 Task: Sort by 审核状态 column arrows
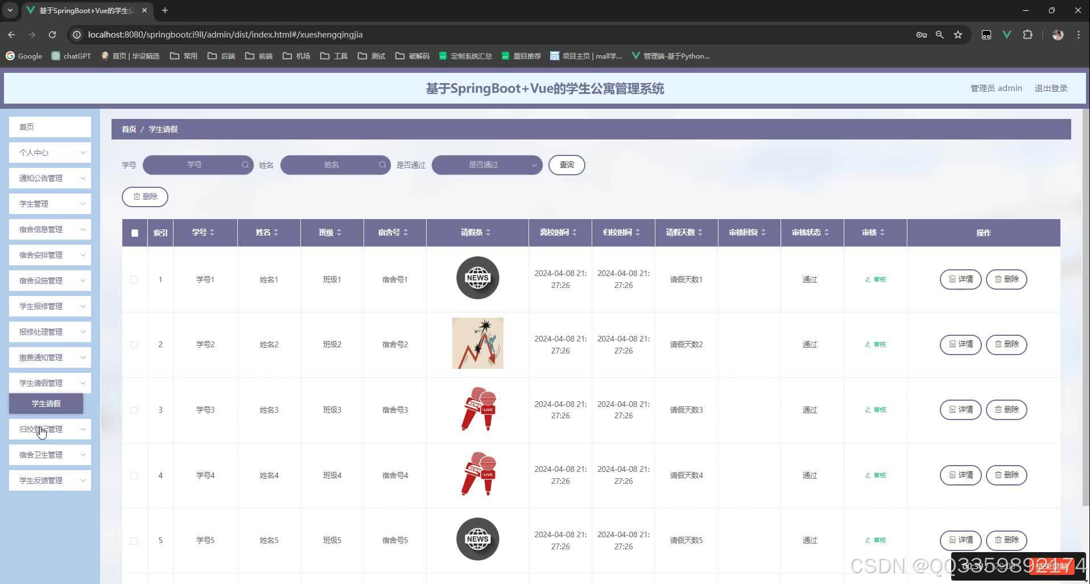(827, 232)
